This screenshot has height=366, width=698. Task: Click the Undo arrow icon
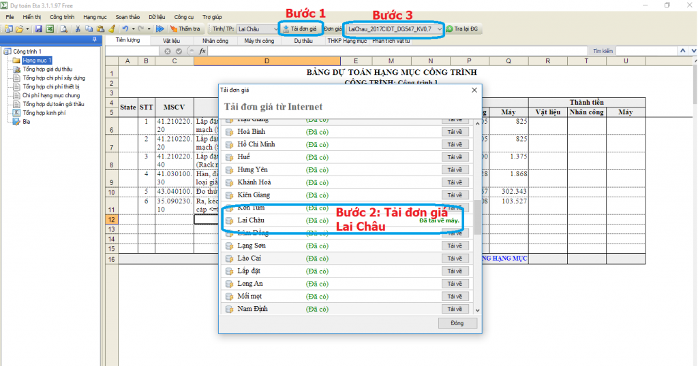[125, 29]
